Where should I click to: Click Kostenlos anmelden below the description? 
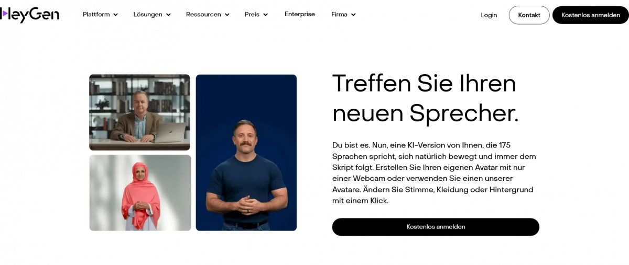pos(436,227)
